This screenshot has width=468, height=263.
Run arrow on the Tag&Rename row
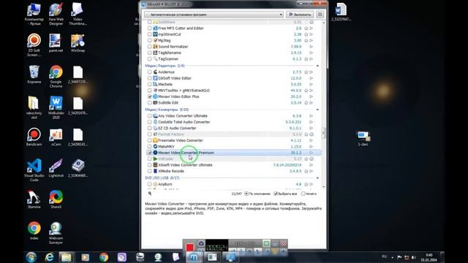pos(312,53)
